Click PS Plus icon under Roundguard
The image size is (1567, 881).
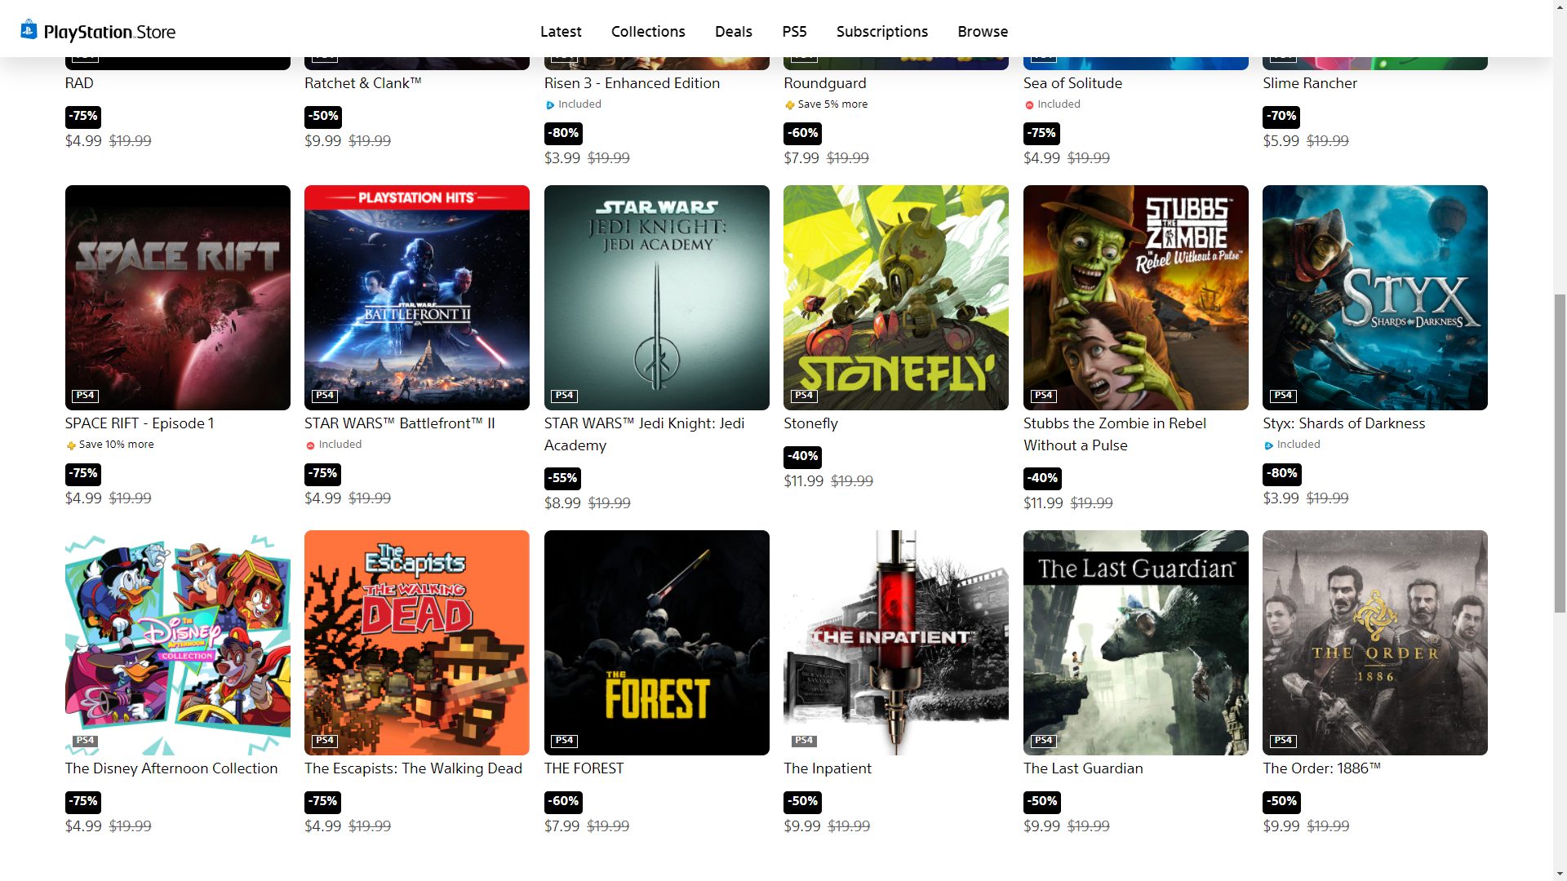(x=789, y=105)
